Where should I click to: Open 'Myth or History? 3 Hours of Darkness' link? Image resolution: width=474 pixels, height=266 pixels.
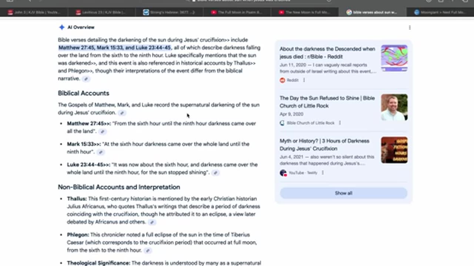(324, 145)
